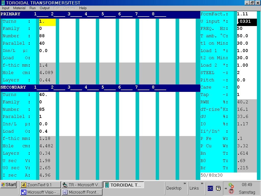Click the SECONDARY section header label
The image size is (261, 196).
(x=13, y=87)
